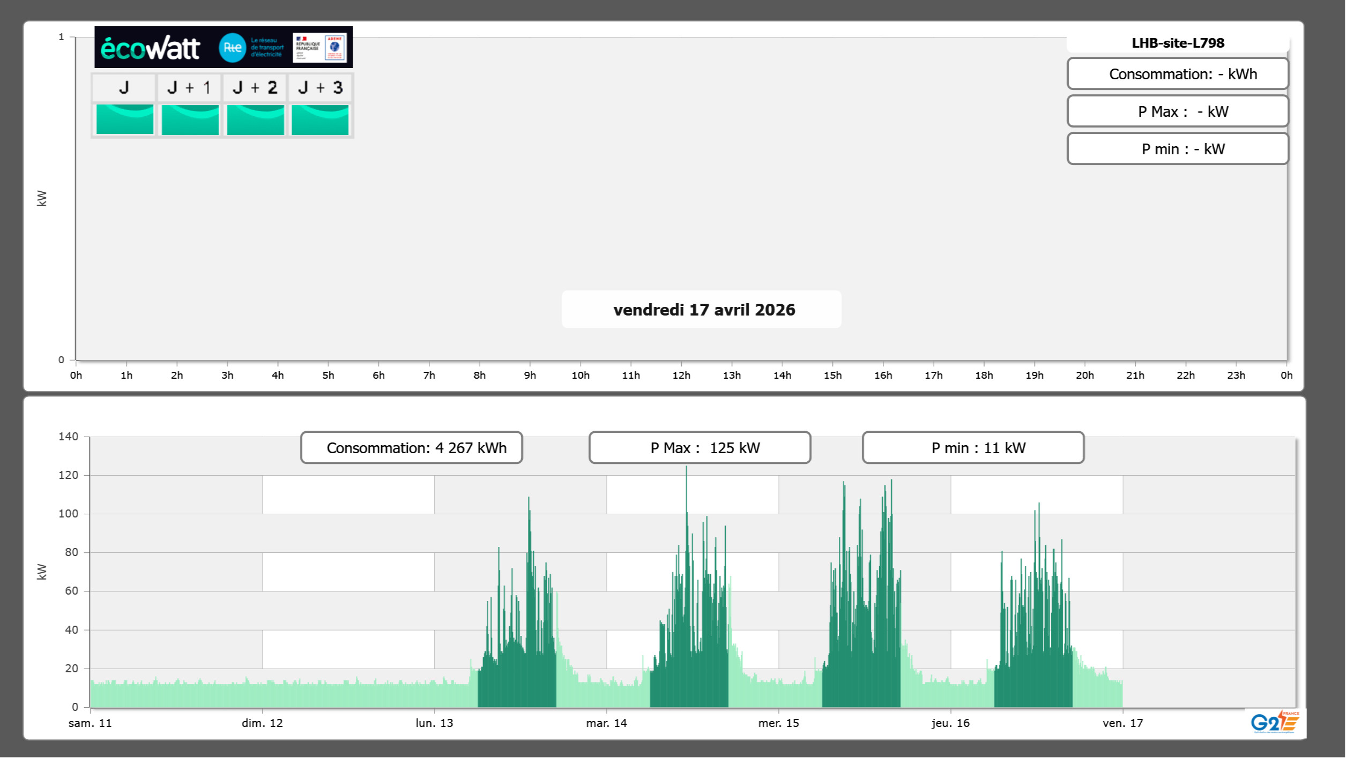Click the daily Consommation - kWh box
Screen dimensions: 1346x758
pos(1177,74)
